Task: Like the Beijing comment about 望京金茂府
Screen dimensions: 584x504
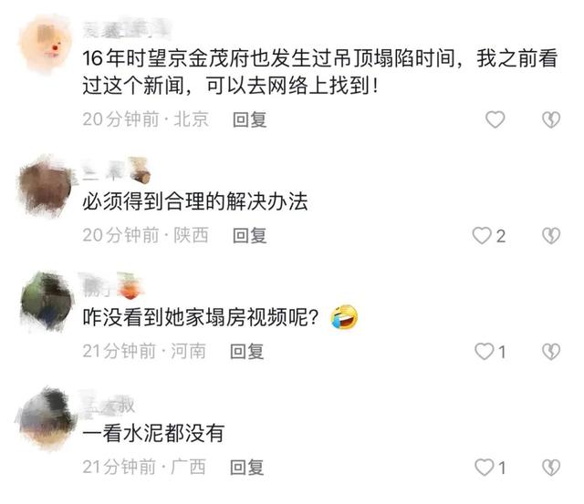Action: point(495,119)
